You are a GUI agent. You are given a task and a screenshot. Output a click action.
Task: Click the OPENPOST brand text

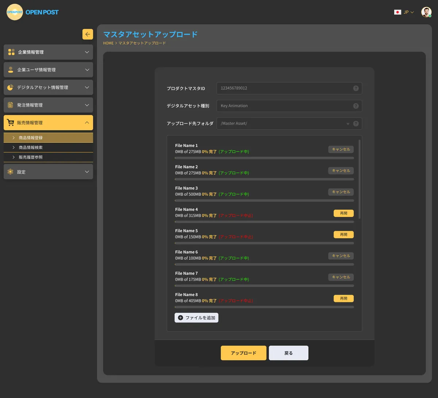[x=42, y=12]
